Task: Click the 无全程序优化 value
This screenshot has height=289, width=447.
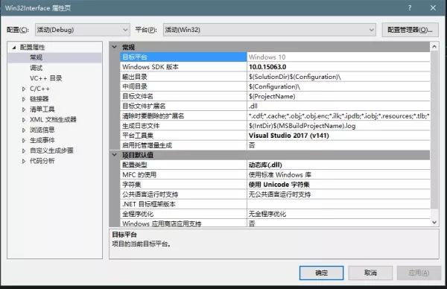Action: [x=338, y=214]
